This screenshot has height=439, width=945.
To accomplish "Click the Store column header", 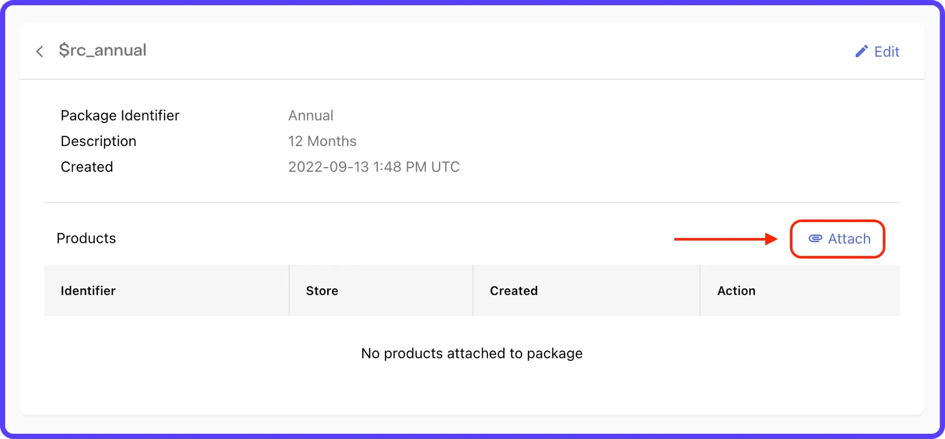I will (322, 291).
